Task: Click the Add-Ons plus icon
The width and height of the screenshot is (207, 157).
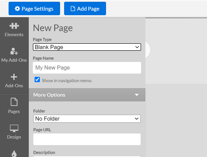Action: point(14,77)
